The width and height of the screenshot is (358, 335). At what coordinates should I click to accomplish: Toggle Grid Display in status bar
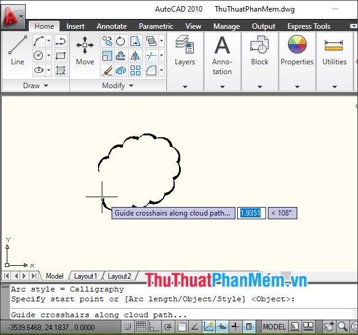[x=141, y=327]
